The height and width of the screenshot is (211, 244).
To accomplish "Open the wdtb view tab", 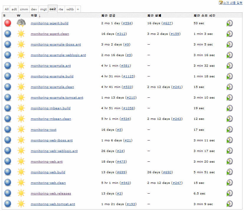I will 70,9.
